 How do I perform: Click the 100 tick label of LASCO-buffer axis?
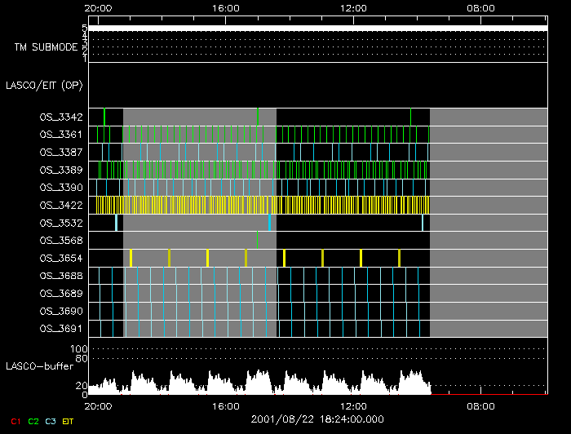click(x=82, y=349)
